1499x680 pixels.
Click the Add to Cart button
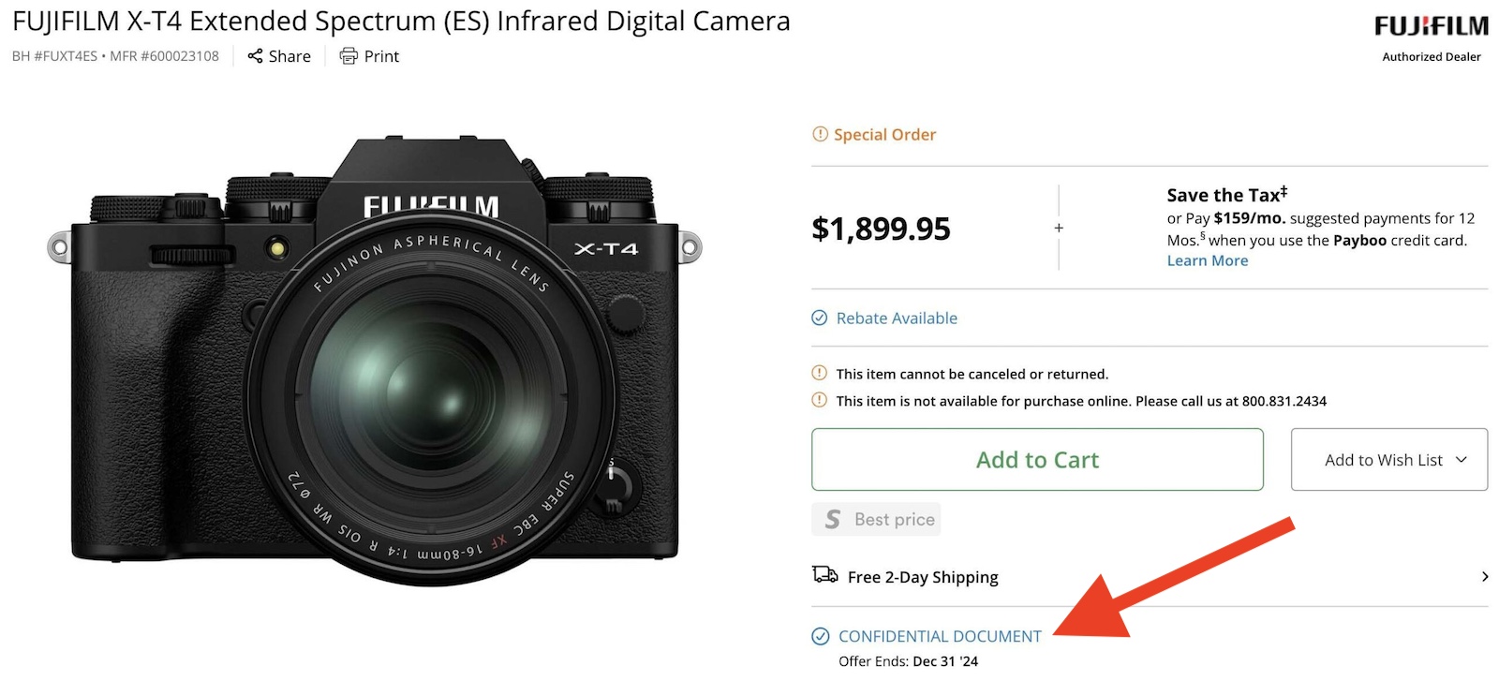1037,459
